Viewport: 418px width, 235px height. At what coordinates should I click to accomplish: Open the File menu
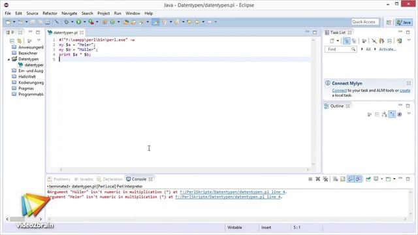pos(8,13)
